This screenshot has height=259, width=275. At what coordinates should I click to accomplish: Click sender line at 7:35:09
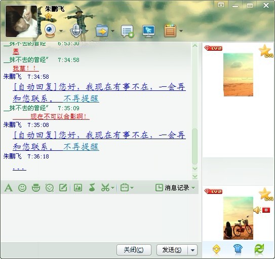pyautogui.click(x=42, y=108)
